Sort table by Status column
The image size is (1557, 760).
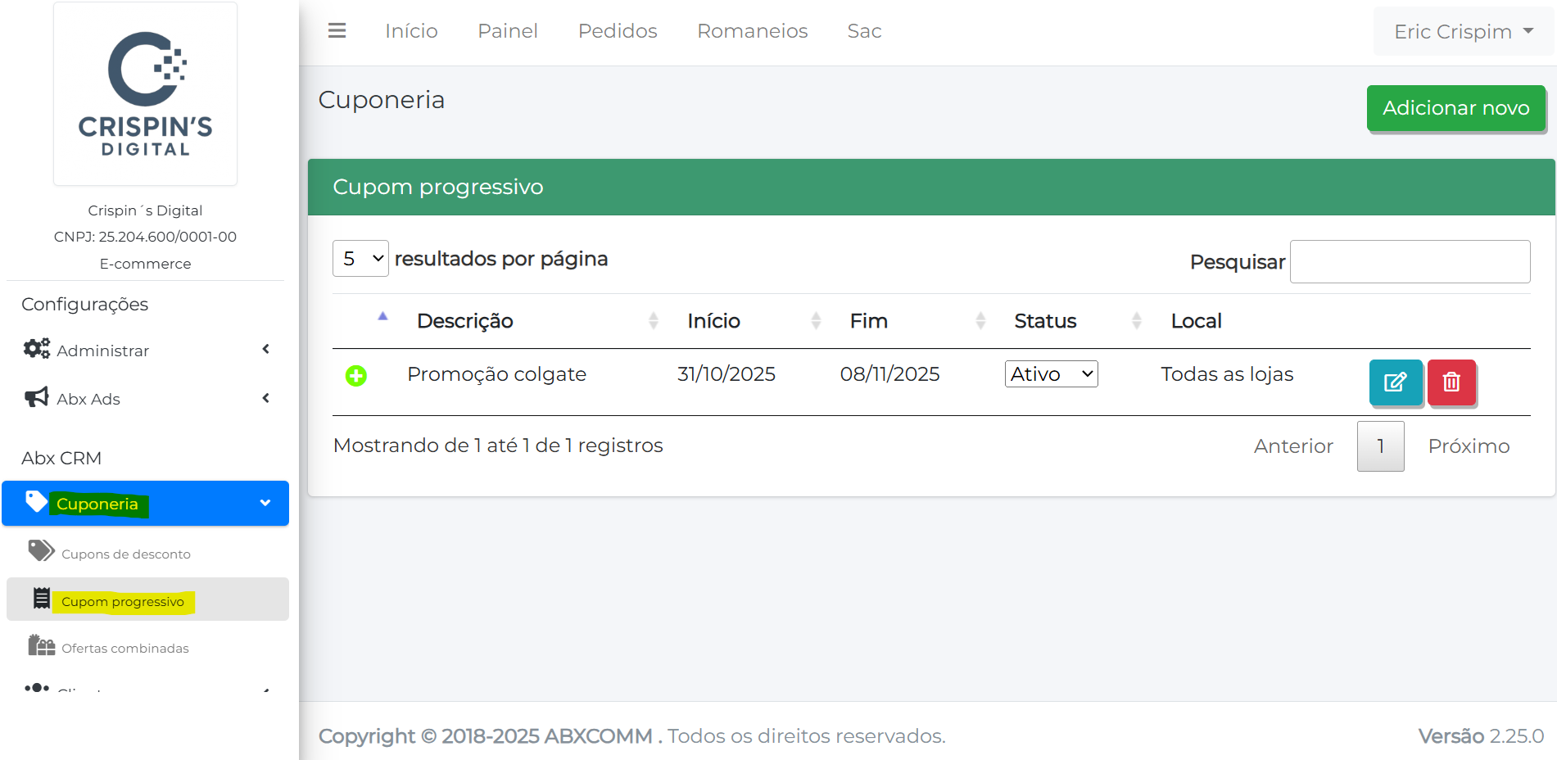click(1044, 321)
